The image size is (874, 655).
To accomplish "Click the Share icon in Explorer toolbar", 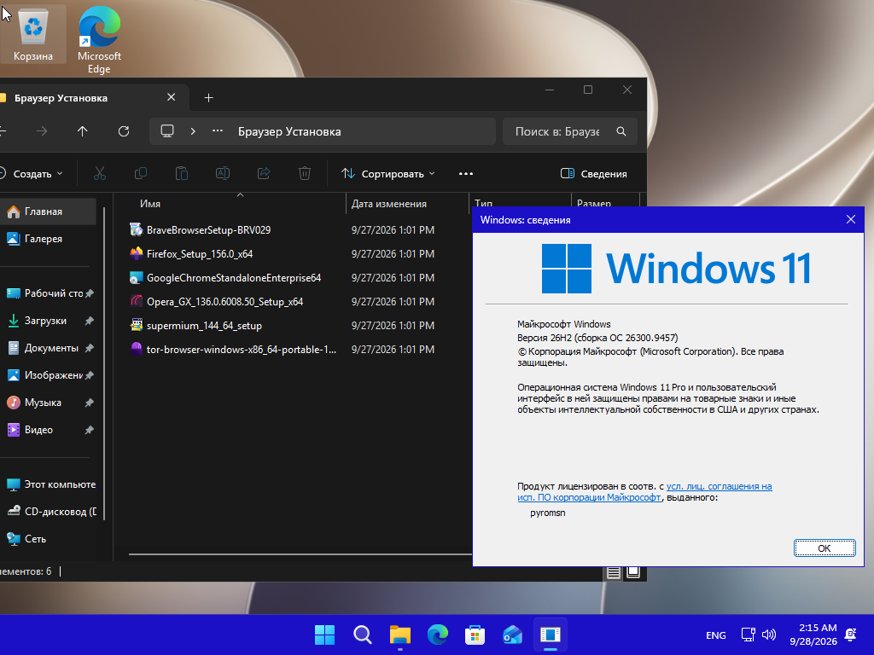I will pyautogui.click(x=264, y=174).
